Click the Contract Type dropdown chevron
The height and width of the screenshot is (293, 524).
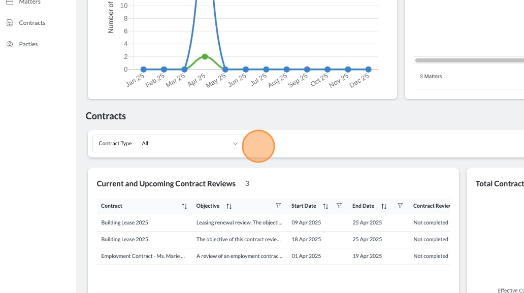click(235, 144)
